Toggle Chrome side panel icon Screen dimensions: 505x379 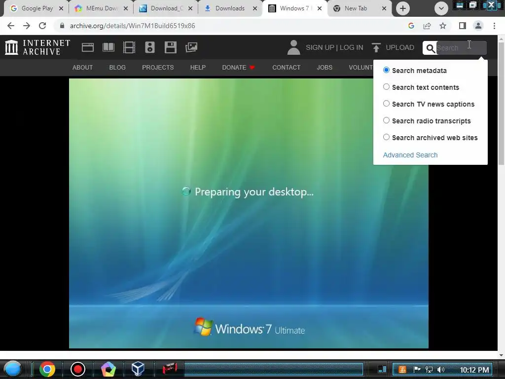463,26
